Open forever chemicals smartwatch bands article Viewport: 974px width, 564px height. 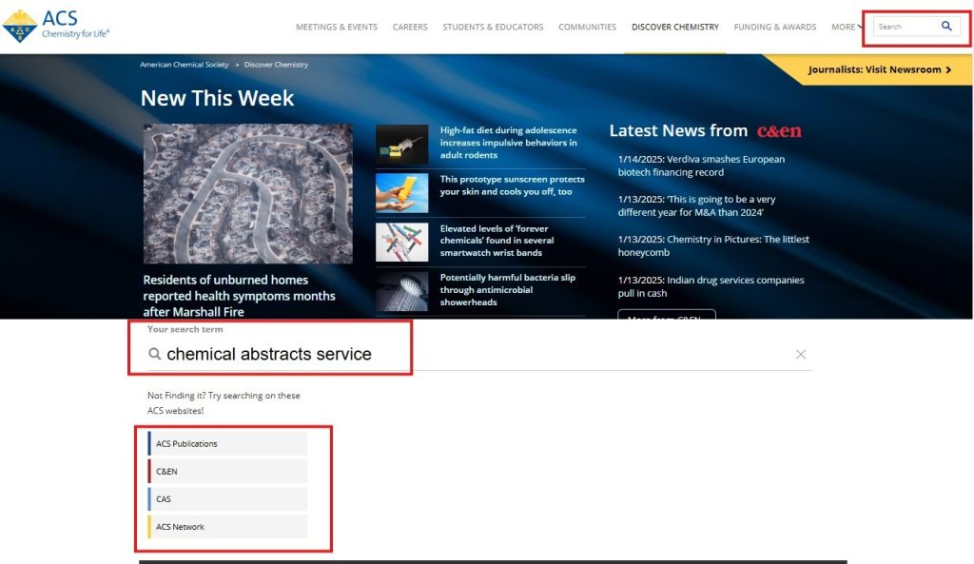497,241
